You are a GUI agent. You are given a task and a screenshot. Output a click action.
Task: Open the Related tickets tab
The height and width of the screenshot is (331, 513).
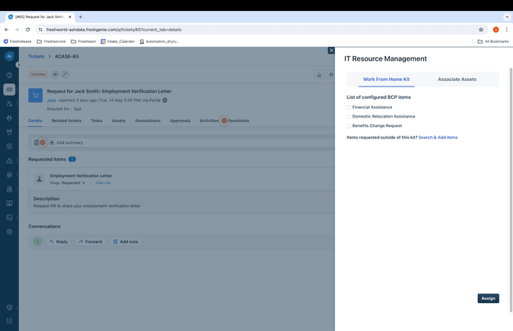click(x=66, y=121)
